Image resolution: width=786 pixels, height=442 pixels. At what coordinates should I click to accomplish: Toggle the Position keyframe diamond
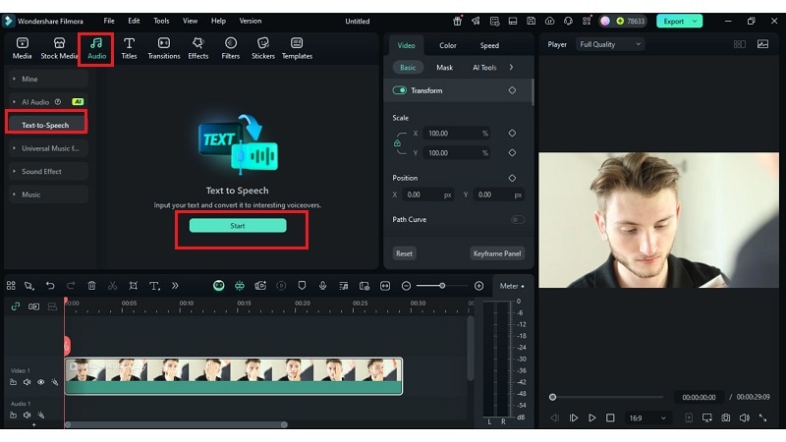[512, 178]
